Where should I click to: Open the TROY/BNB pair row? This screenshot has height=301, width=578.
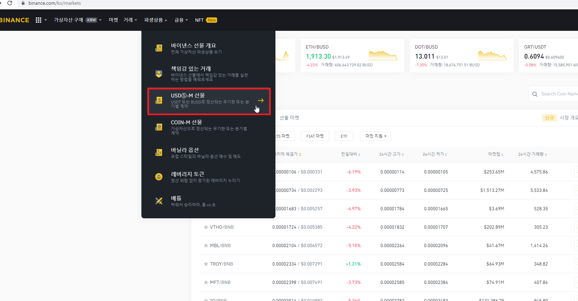click(389, 264)
